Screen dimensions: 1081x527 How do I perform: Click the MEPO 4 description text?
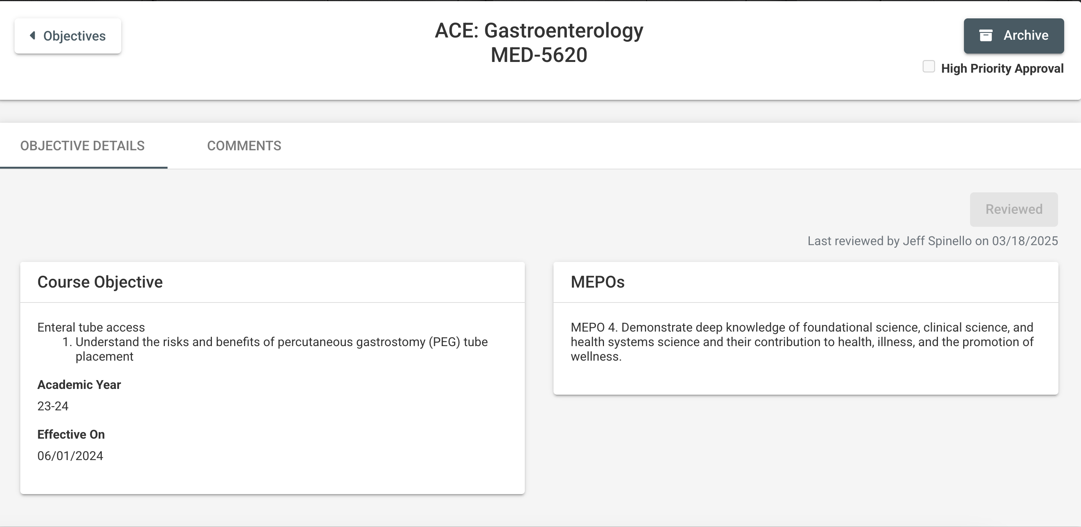click(x=802, y=342)
